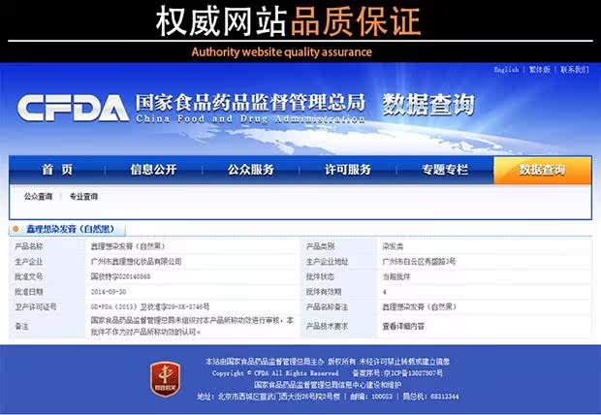Click the Copyright © CFDA footer text
The width and height of the screenshot is (601, 415).
[275, 372]
